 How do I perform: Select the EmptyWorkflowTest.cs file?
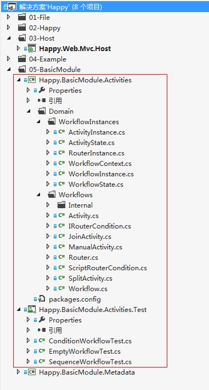point(84,351)
